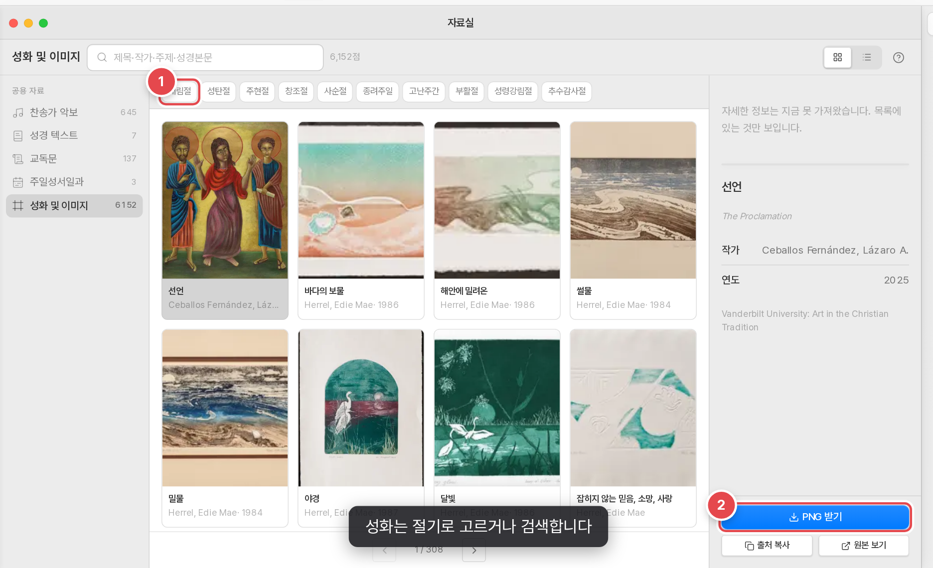Switch to list view layout
The width and height of the screenshot is (933, 568).
pos(867,57)
